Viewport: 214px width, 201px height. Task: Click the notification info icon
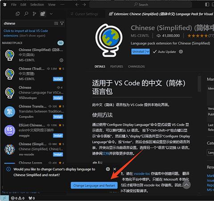pos(8,169)
